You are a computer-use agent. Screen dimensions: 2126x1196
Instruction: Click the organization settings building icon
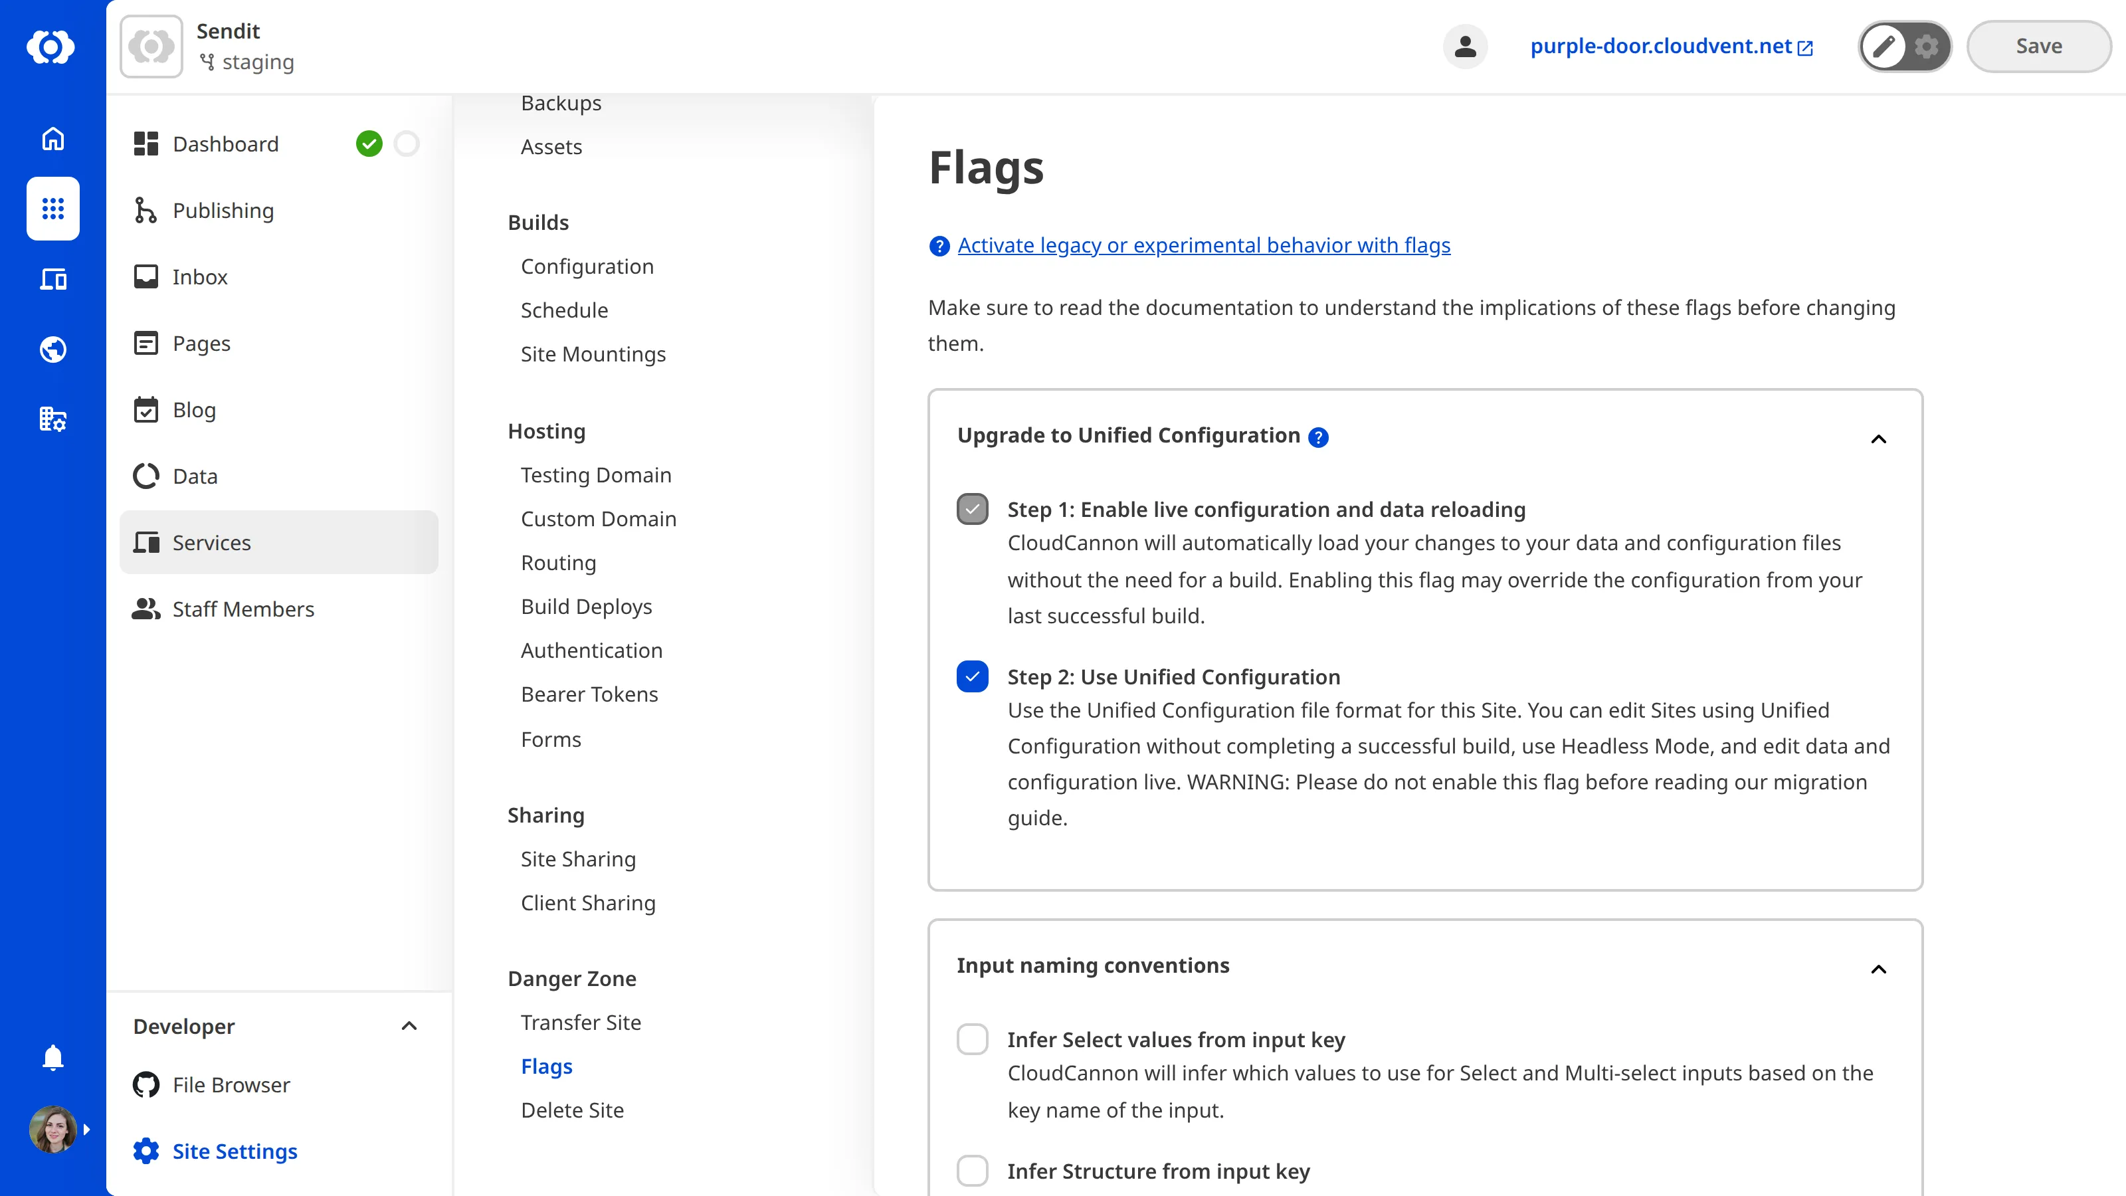(52, 419)
